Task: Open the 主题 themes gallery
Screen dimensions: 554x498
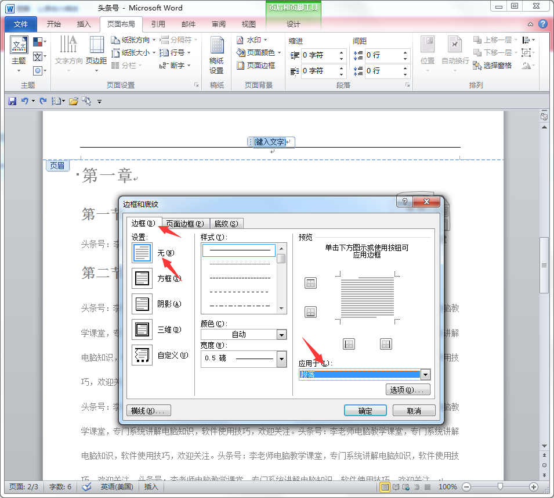Action: (19, 54)
